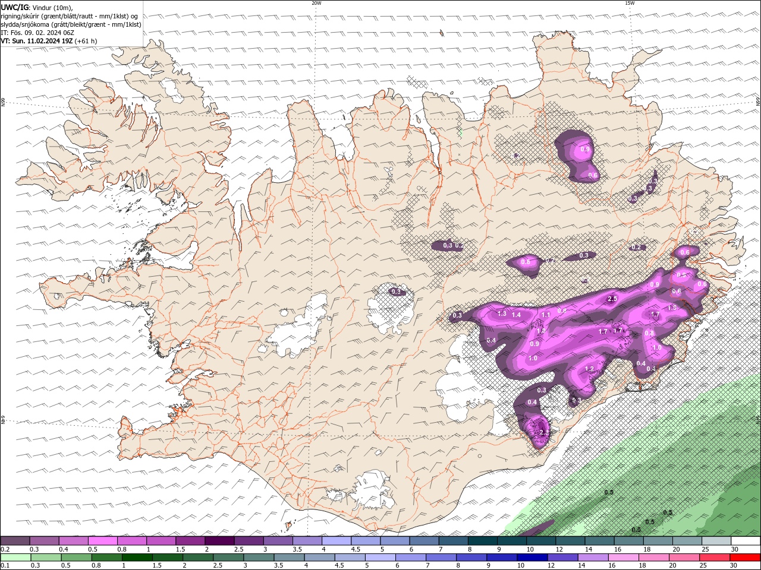761x570 pixels.
Task: Pick the lower legend swatch between 18 and 20
Action: click(x=654, y=558)
